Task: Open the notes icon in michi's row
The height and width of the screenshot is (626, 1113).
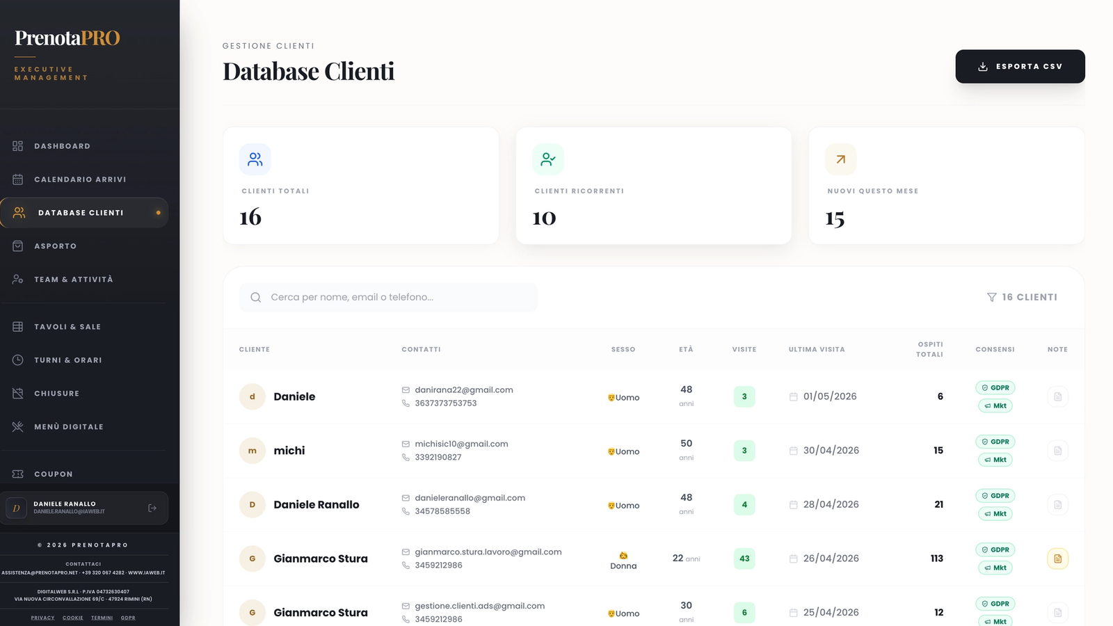Action: coord(1057,451)
